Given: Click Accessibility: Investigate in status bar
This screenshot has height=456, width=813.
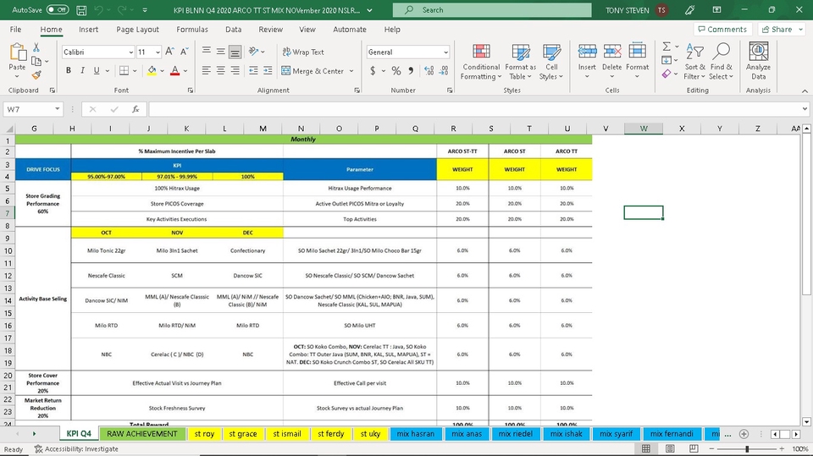Looking at the screenshot, I should 76,448.
